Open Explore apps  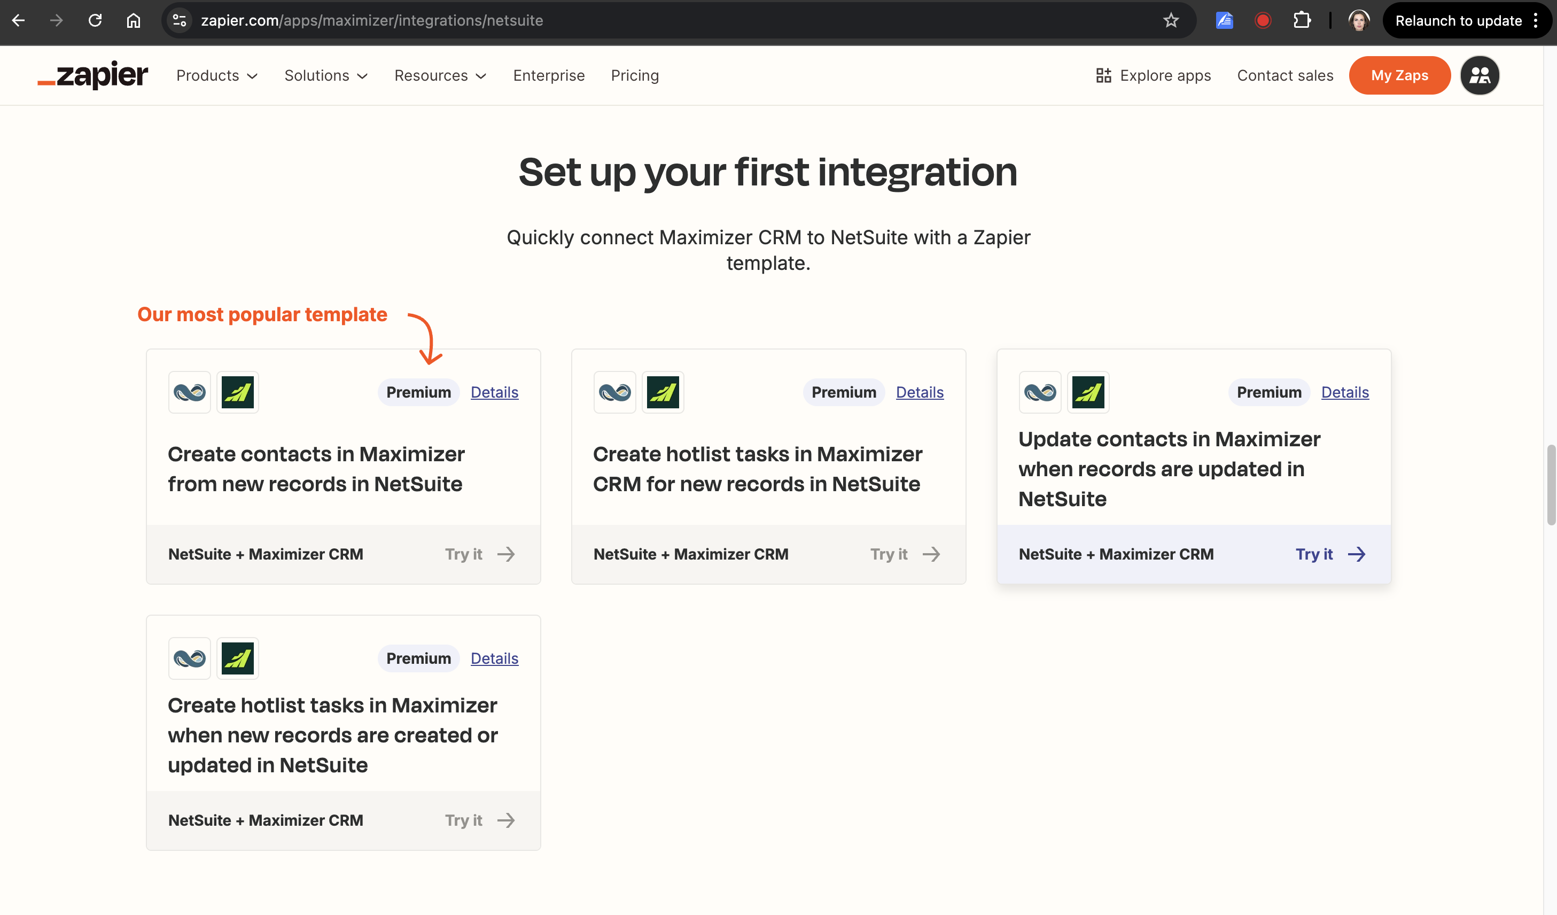(x=1153, y=75)
